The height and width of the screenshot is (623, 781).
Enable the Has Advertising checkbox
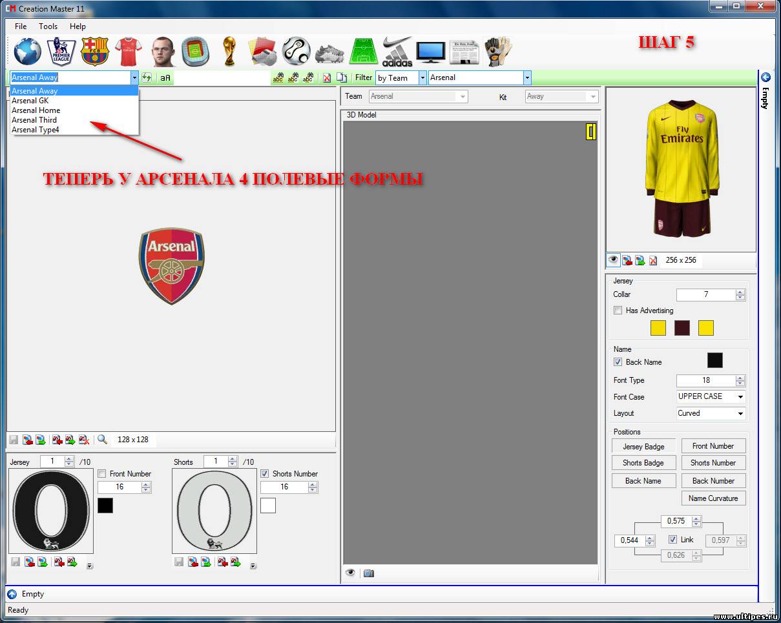click(x=618, y=311)
